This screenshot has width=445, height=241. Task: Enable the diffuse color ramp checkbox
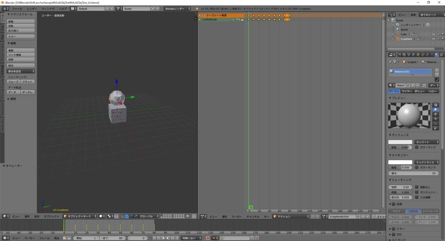click(417, 147)
